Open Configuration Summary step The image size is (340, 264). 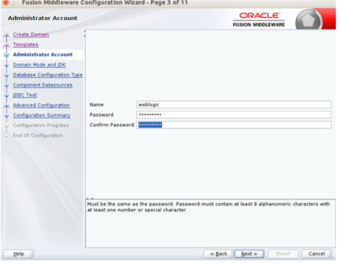[x=42, y=115]
